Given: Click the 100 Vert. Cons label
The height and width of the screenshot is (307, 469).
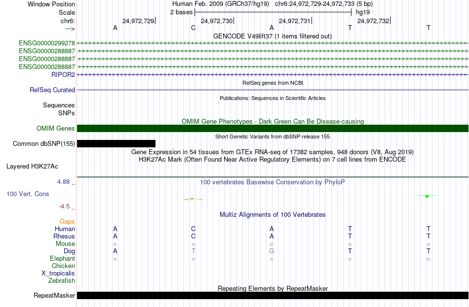Looking at the screenshot, I should click(x=28, y=194).
